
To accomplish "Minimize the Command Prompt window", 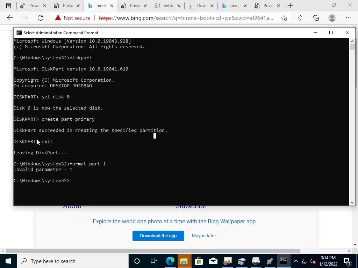I will tap(315, 32).
